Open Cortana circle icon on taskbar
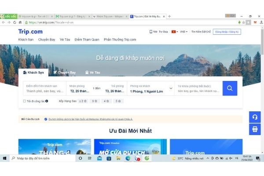The image size is (264, 176). click(81, 158)
